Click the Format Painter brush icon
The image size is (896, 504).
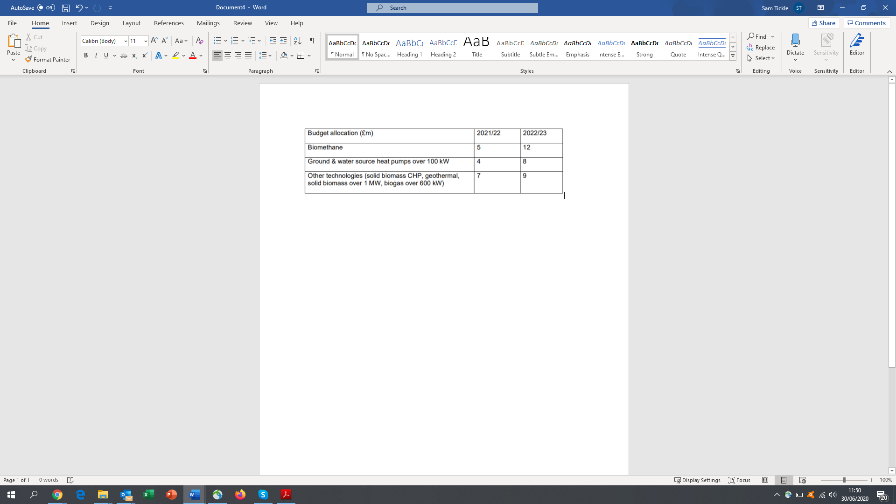[28, 59]
